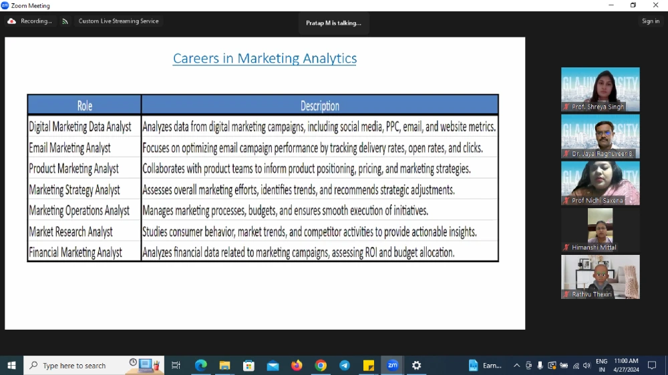The height and width of the screenshot is (375, 668).
Task: Toggle the system volume speaker icon
Action: point(587,366)
